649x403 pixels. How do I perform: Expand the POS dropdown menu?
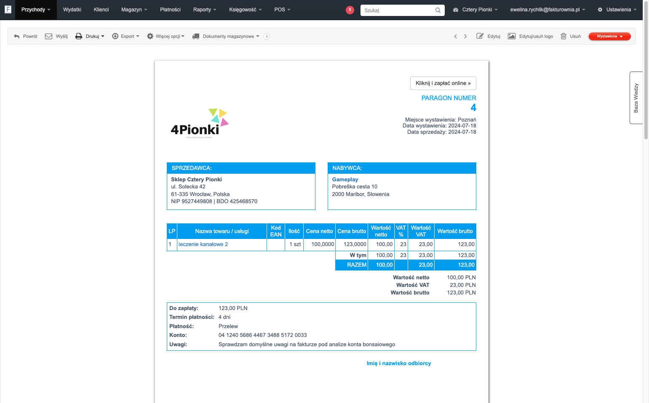coord(283,10)
